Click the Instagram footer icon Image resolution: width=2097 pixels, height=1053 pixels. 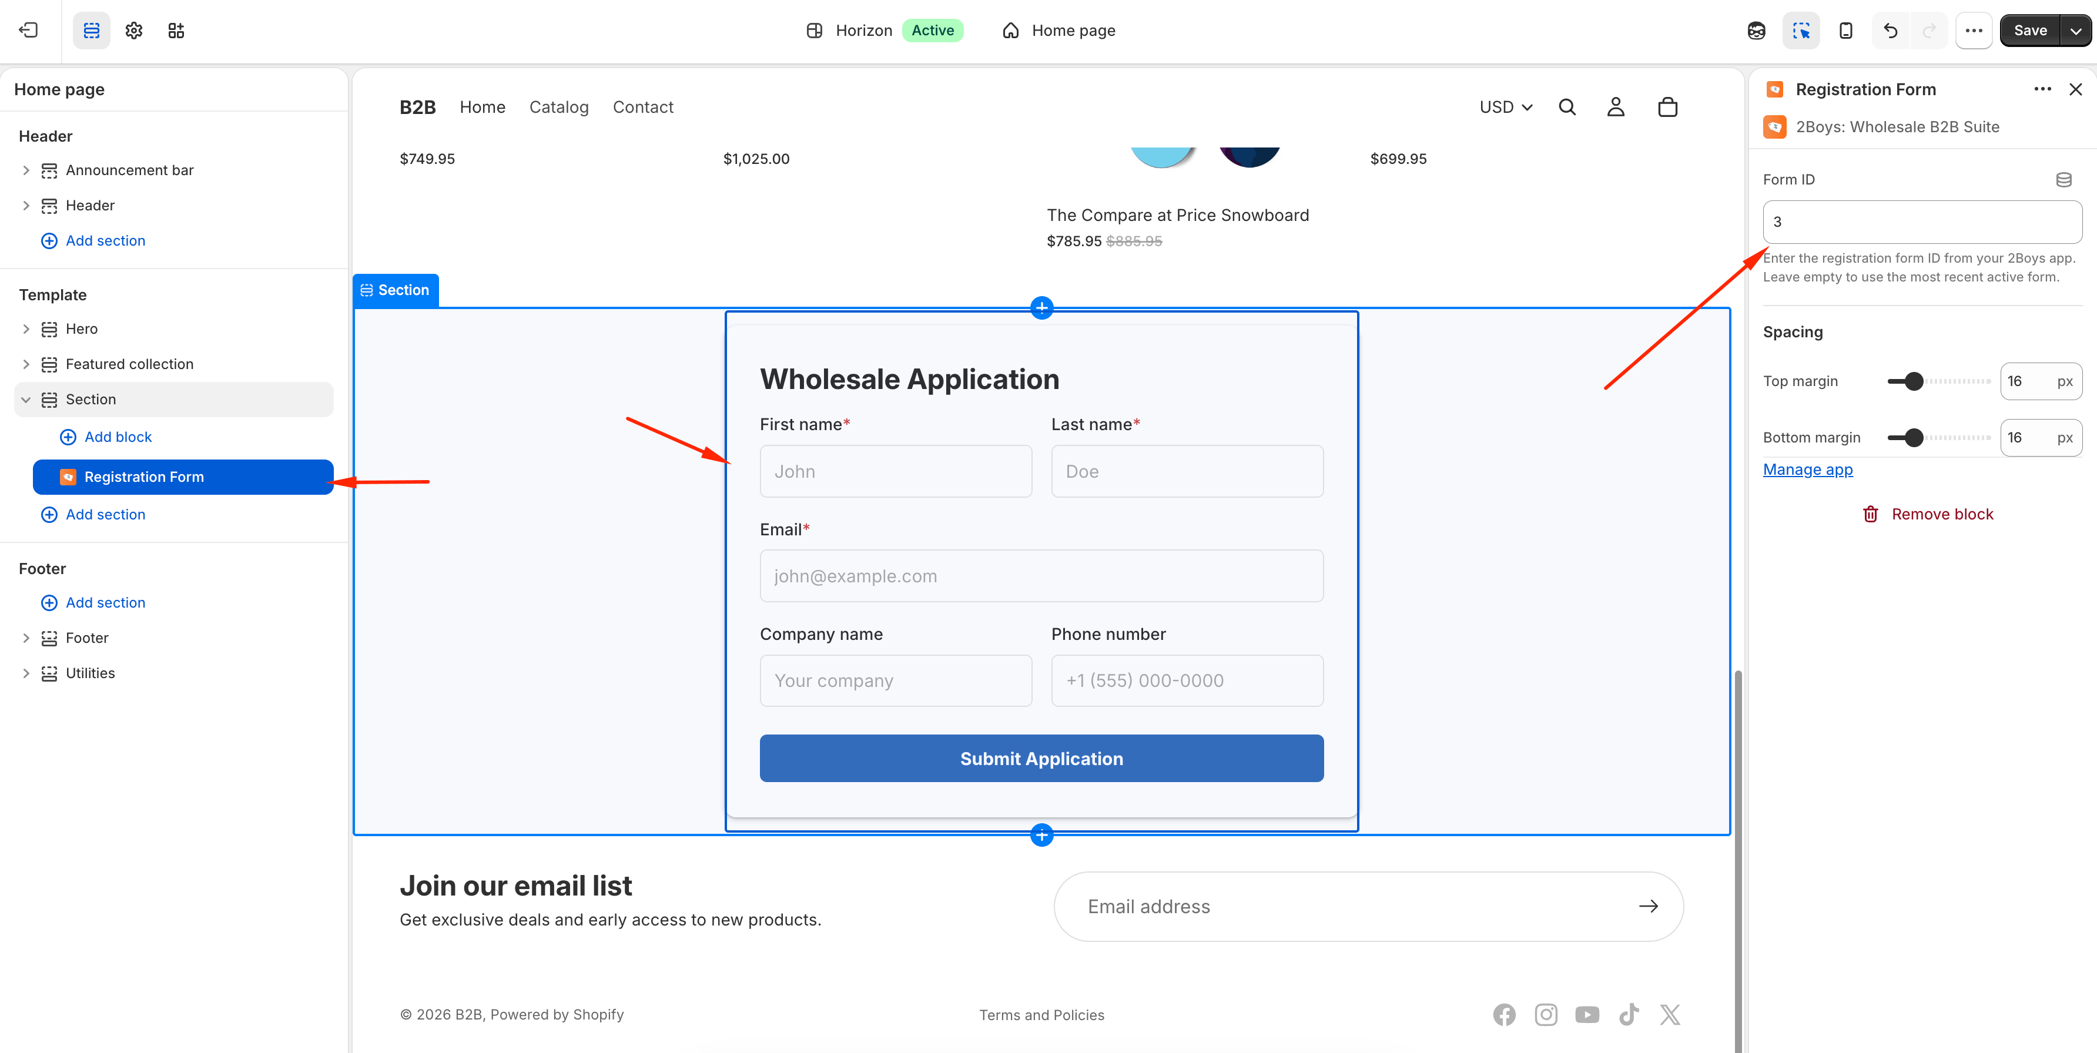[x=1546, y=1015]
